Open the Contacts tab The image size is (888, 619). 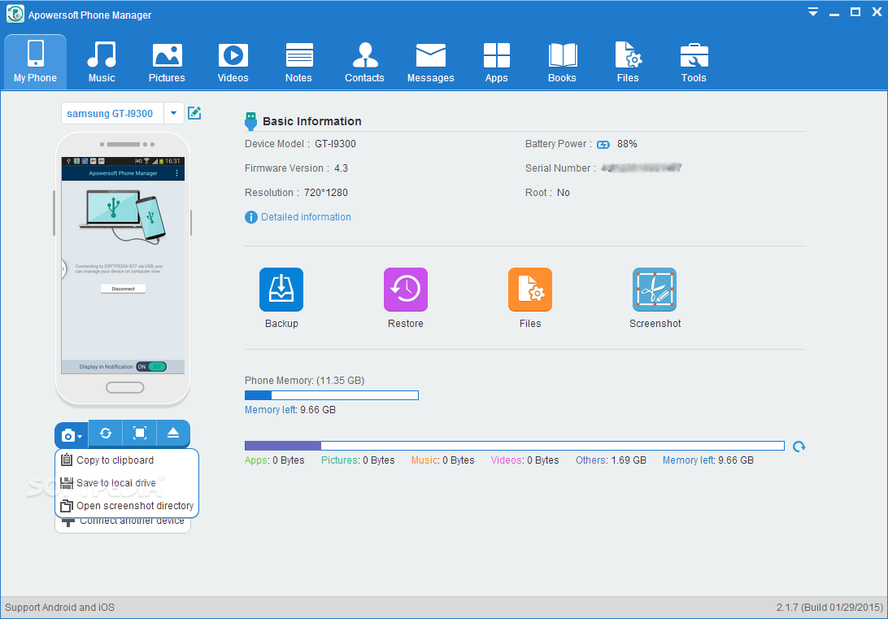(x=364, y=63)
